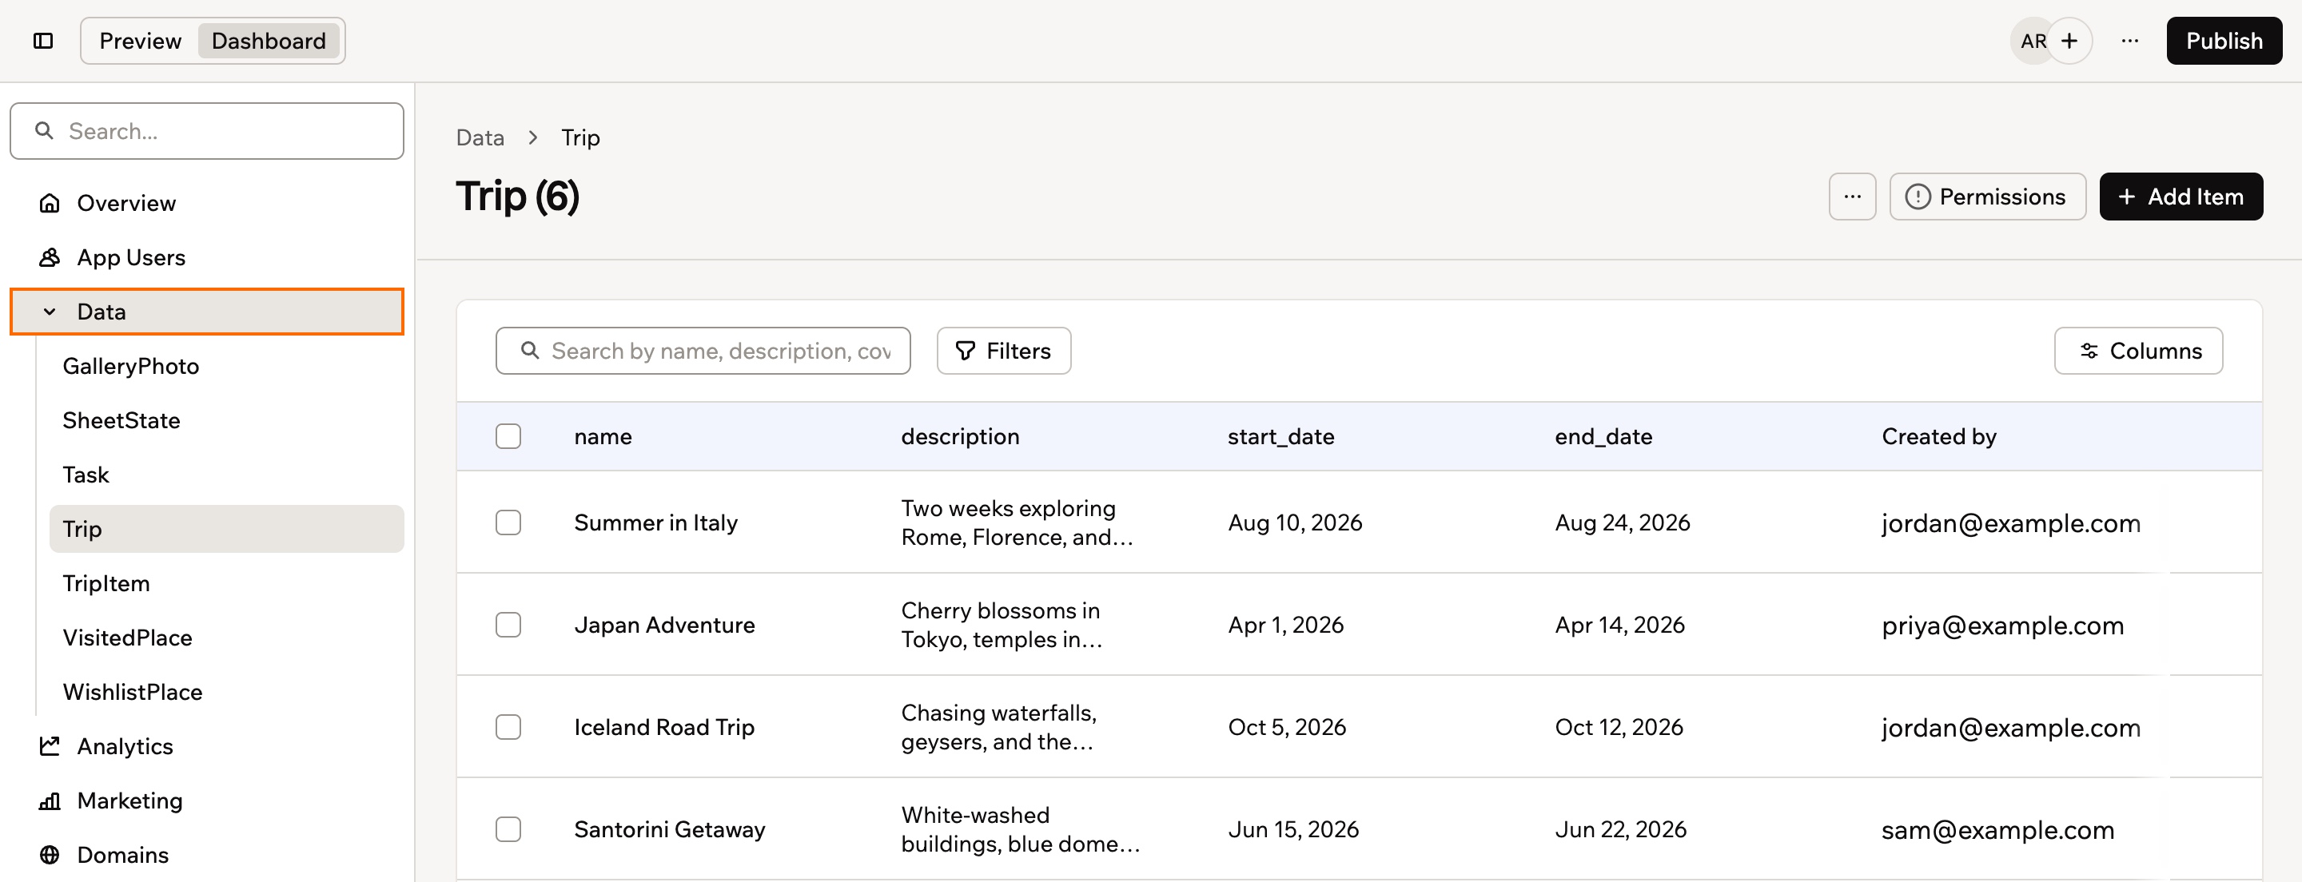Tick the select-all checkbox in header
This screenshot has height=882, width=2302.
pos(508,436)
